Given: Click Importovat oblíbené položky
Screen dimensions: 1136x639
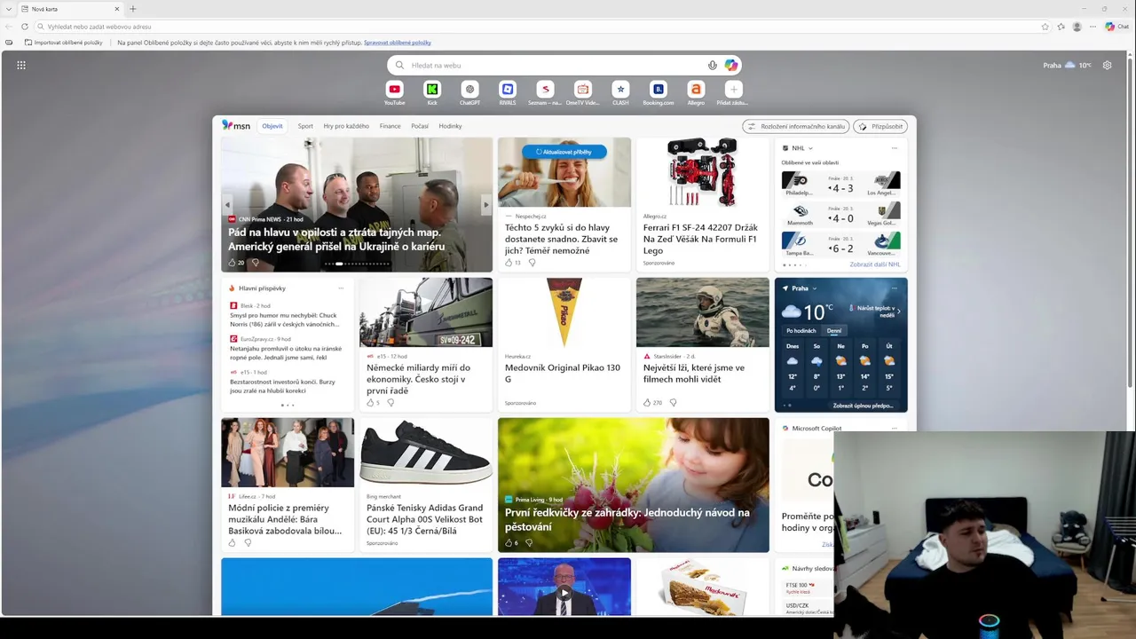Looking at the screenshot, I should tap(64, 43).
